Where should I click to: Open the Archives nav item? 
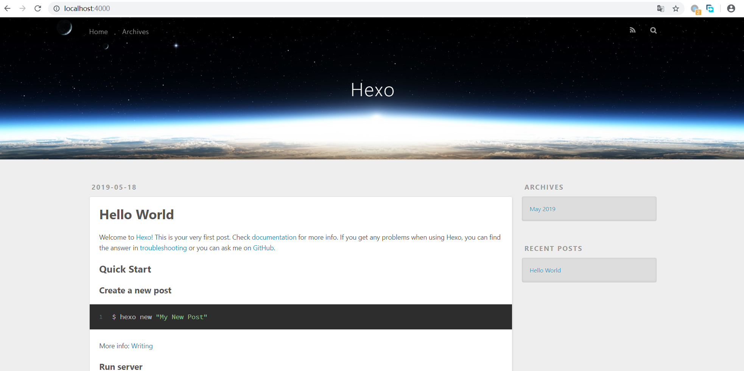pos(135,32)
